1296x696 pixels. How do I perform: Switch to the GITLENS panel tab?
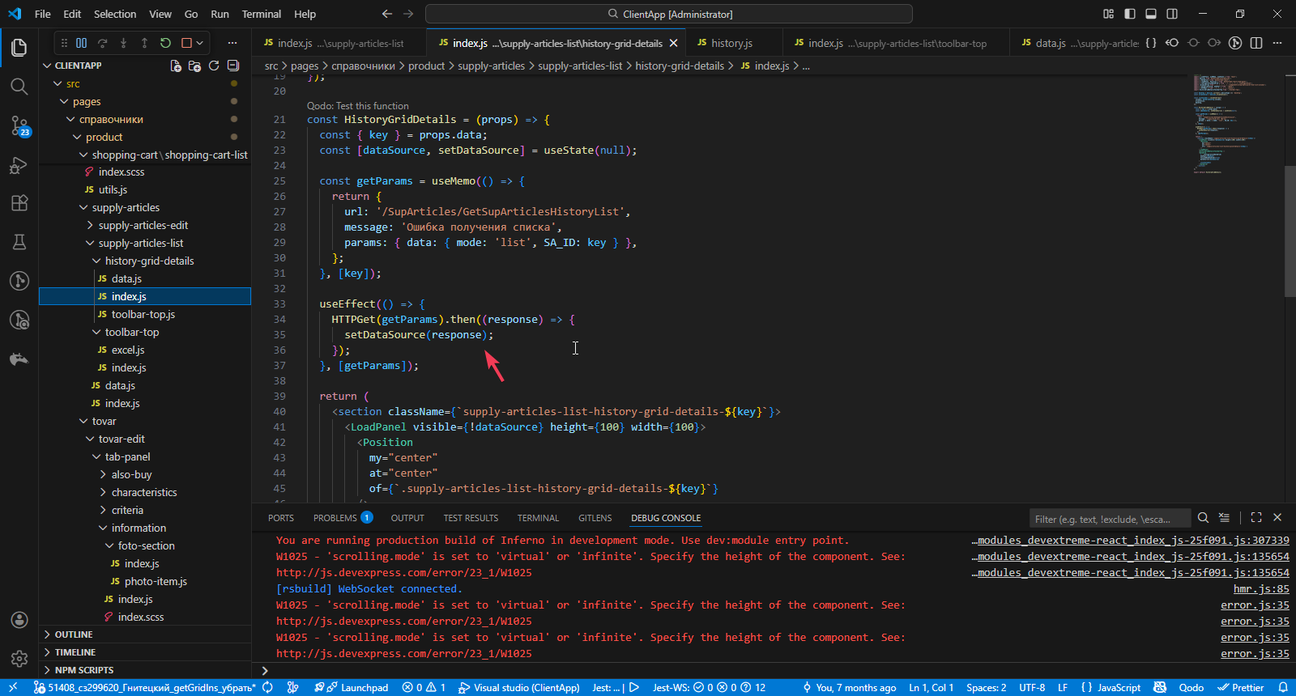tap(595, 518)
